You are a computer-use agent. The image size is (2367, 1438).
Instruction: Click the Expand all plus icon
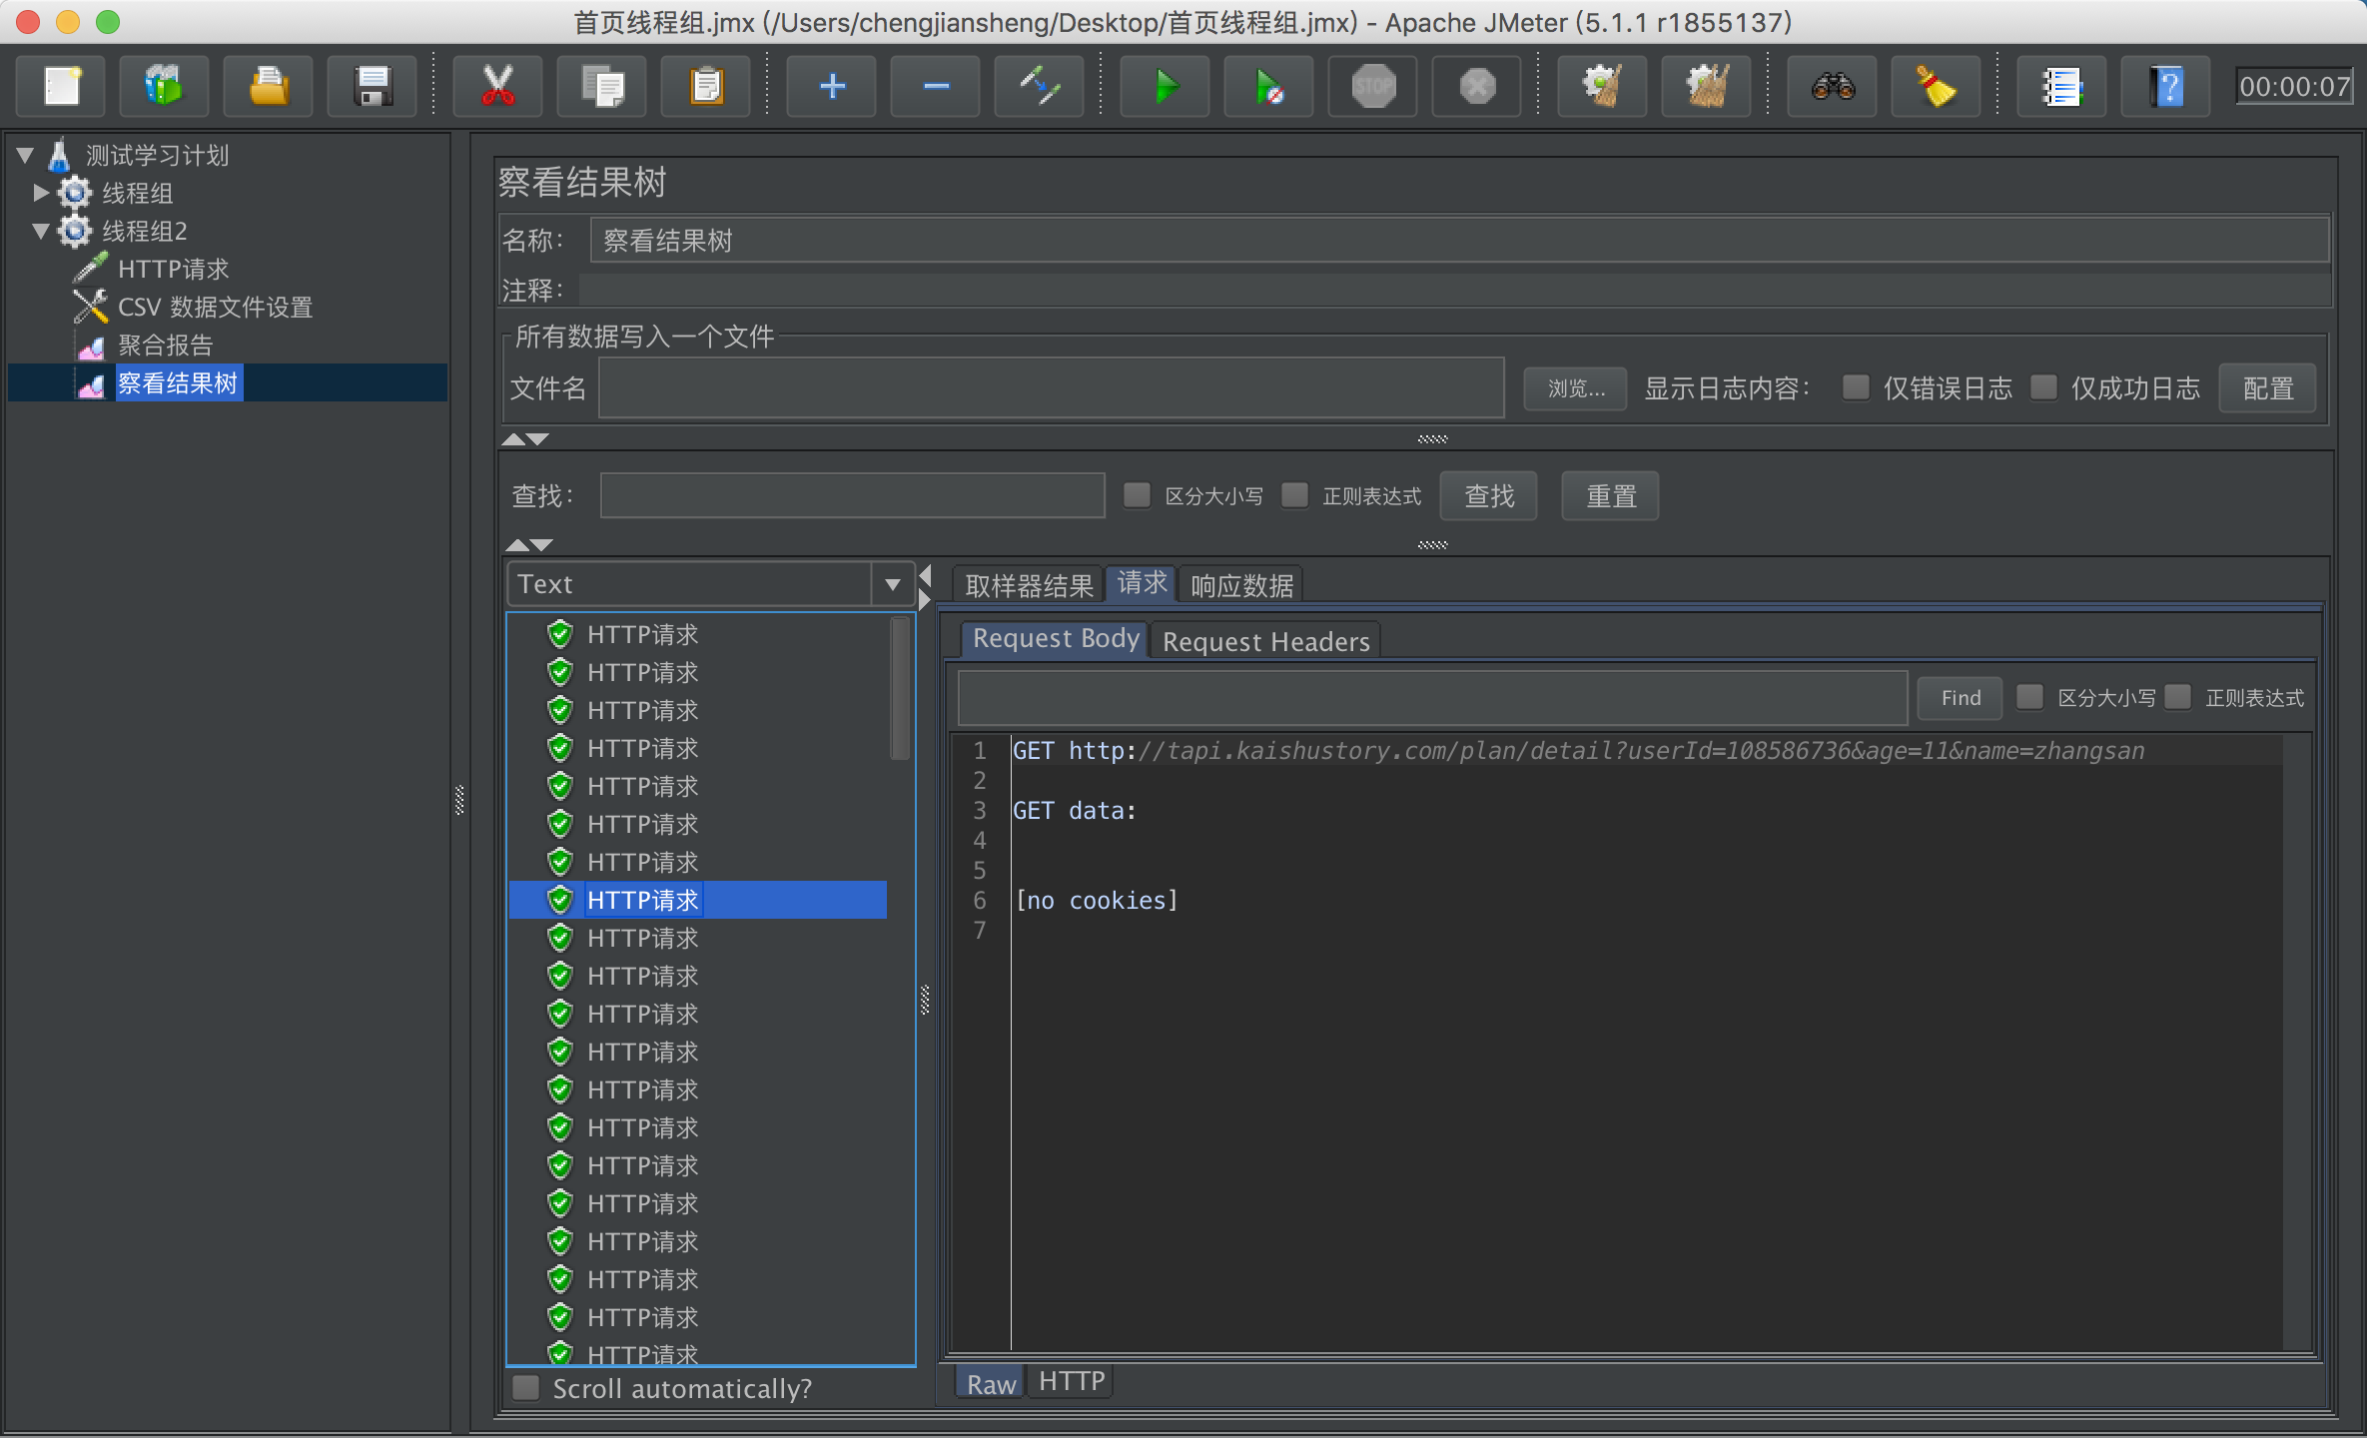[832, 86]
